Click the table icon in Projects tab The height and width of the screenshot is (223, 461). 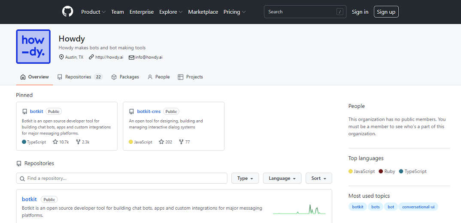point(181,77)
